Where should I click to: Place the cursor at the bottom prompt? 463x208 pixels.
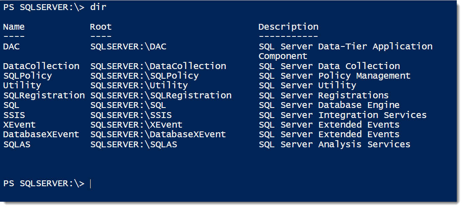click(x=90, y=184)
